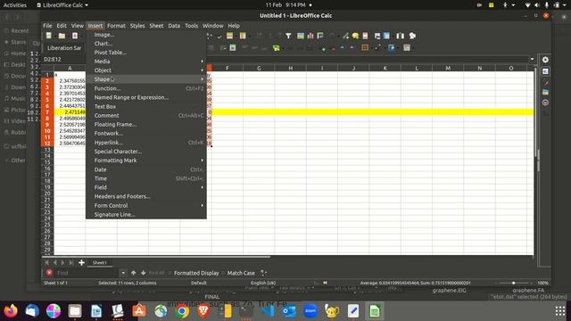The height and width of the screenshot is (321, 571).
Task: Open the Data menu
Action: 174,26
